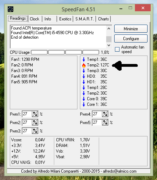Image resolution: width=157 pixels, height=180 pixels.
Task: Click the 'Core 0: 39C' reading
Action: [97, 99]
